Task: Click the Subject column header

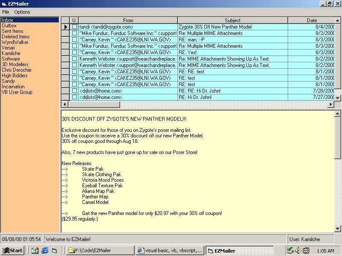Action: tap(233, 20)
